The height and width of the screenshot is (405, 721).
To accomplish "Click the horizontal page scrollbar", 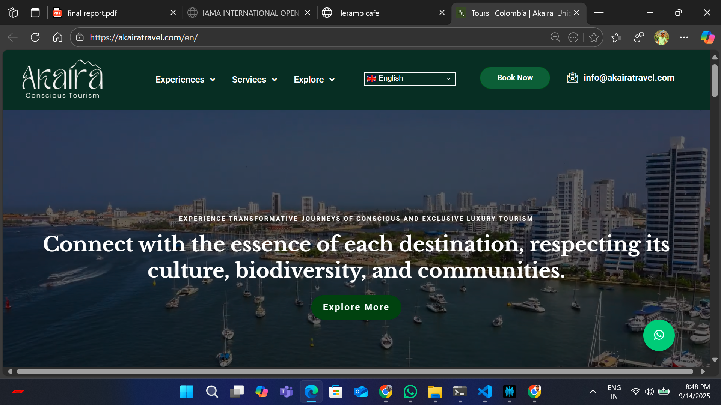I will [x=355, y=371].
